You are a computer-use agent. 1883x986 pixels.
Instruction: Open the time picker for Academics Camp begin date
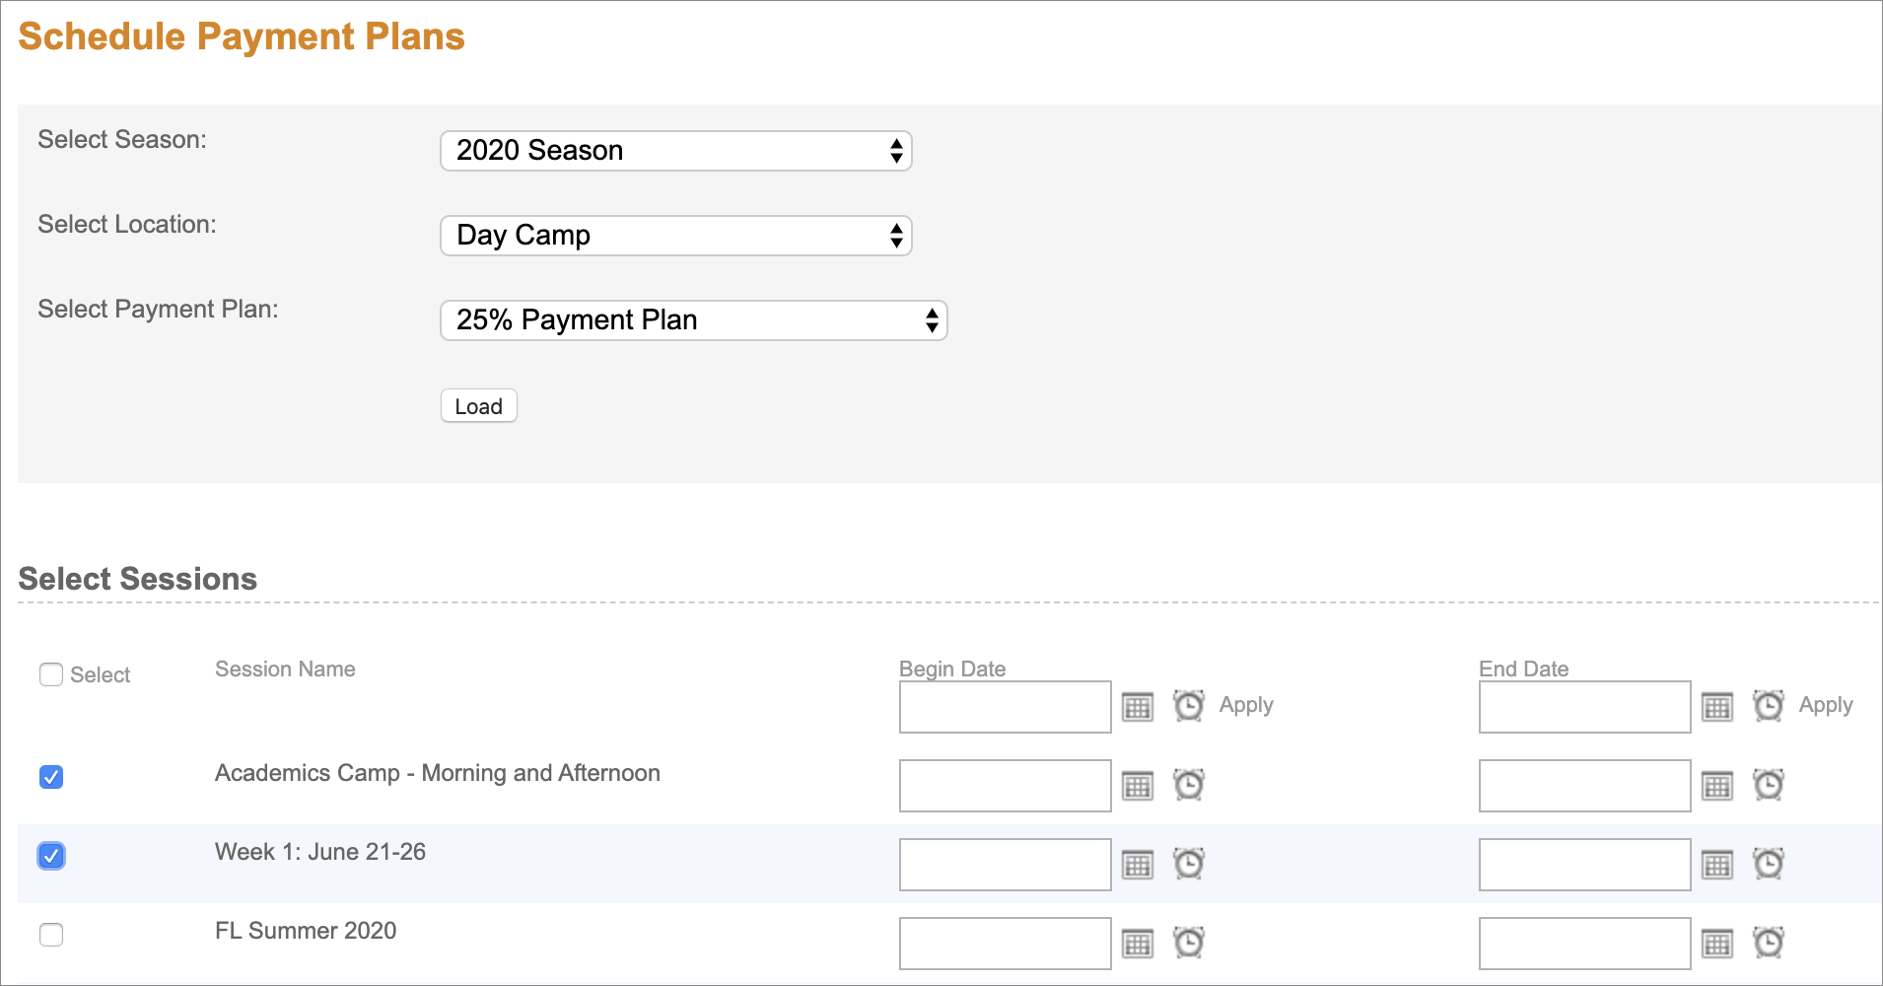1189,785
